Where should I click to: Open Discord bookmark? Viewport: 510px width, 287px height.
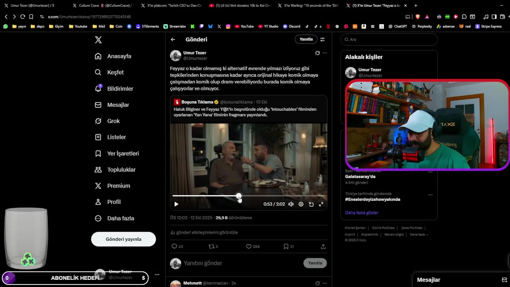292,26
